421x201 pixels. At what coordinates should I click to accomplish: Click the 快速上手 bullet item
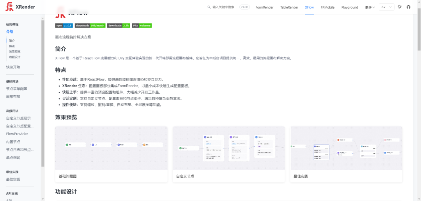click(112, 92)
